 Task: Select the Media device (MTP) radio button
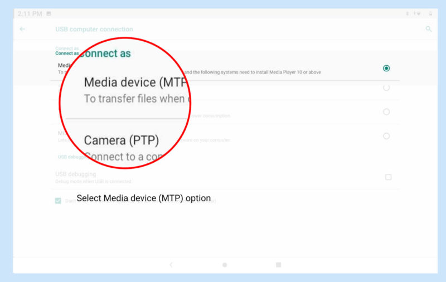tap(386, 68)
